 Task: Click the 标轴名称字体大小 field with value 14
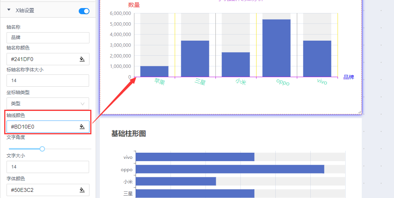click(x=48, y=81)
